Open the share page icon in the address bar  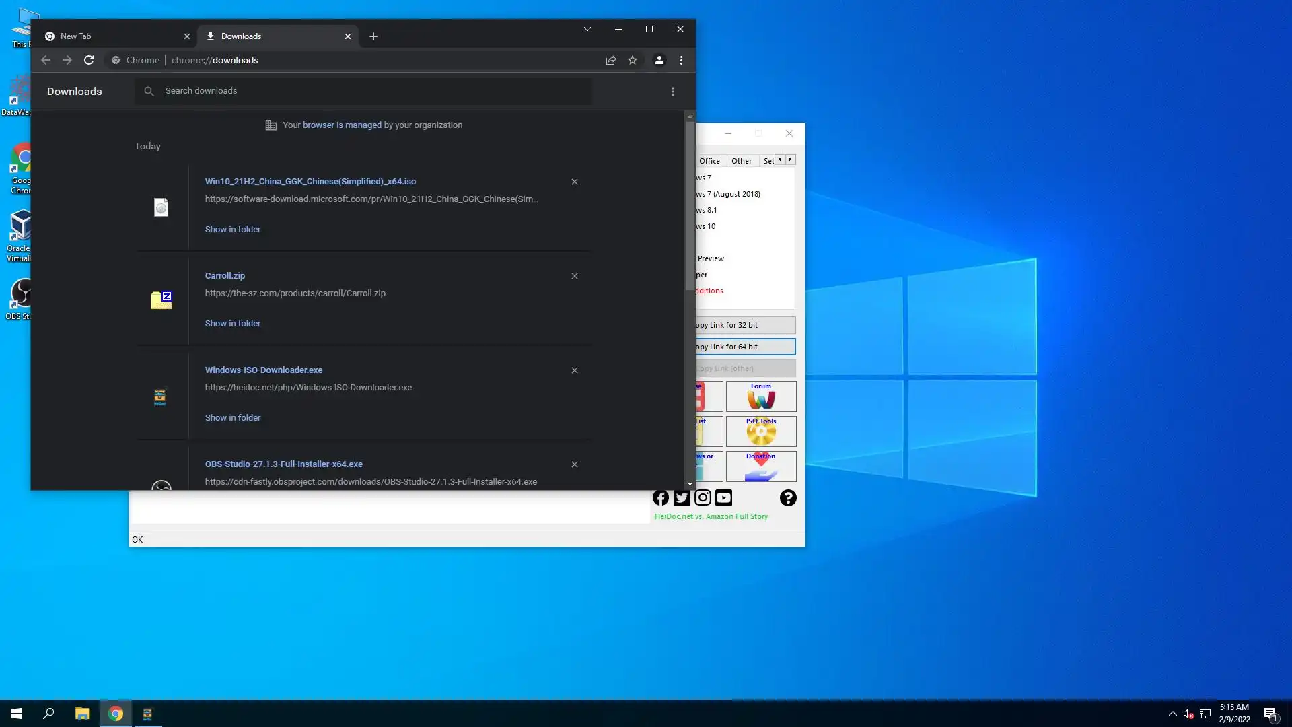pyautogui.click(x=611, y=60)
